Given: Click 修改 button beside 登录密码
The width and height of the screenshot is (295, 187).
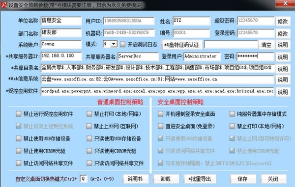Looking at the screenshot, I should pos(283,33).
